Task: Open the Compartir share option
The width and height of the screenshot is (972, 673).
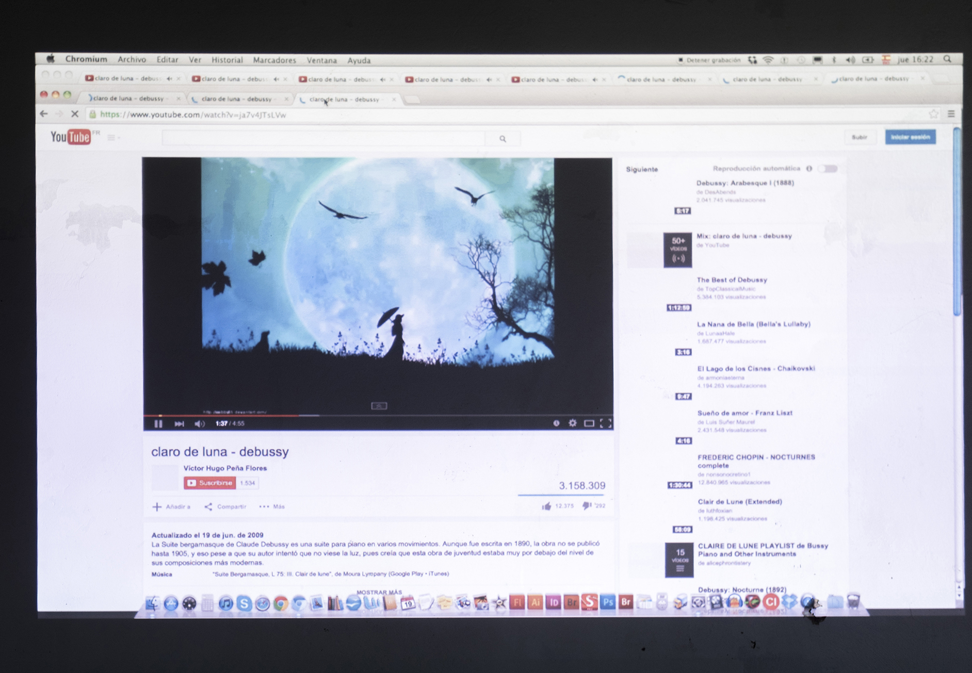Action: 225,507
